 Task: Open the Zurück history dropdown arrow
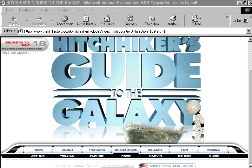pyautogui.click(x=27, y=21)
